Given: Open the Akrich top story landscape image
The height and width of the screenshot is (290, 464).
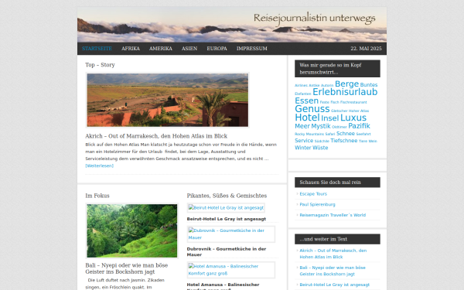Looking at the screenshot, I should (168, 100).
